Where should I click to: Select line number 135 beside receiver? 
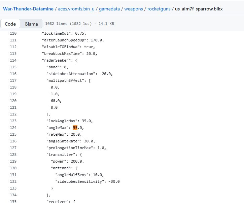13,202
